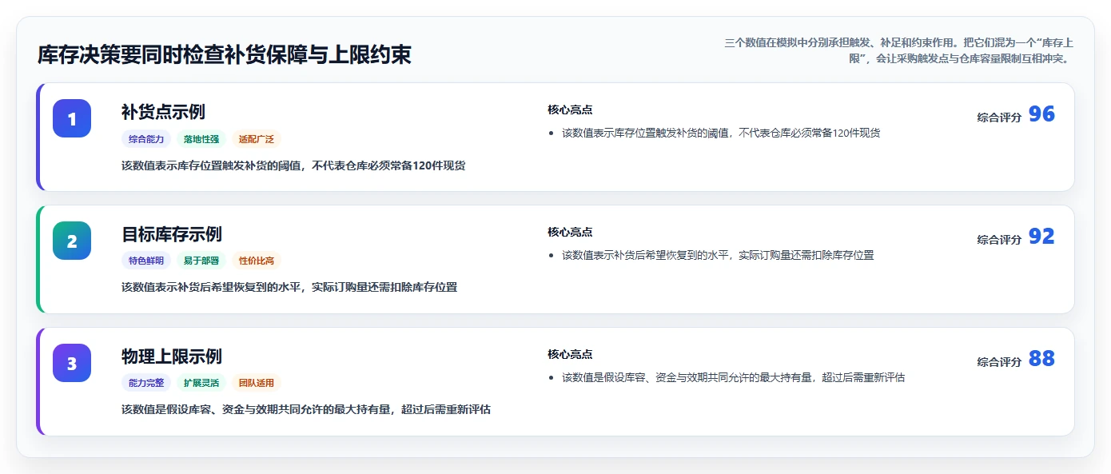Click 核心亮点 heading in 物理上限示例 card

570,355
